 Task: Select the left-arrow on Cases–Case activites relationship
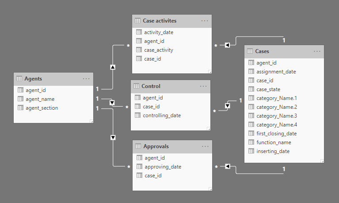[227, 45]
